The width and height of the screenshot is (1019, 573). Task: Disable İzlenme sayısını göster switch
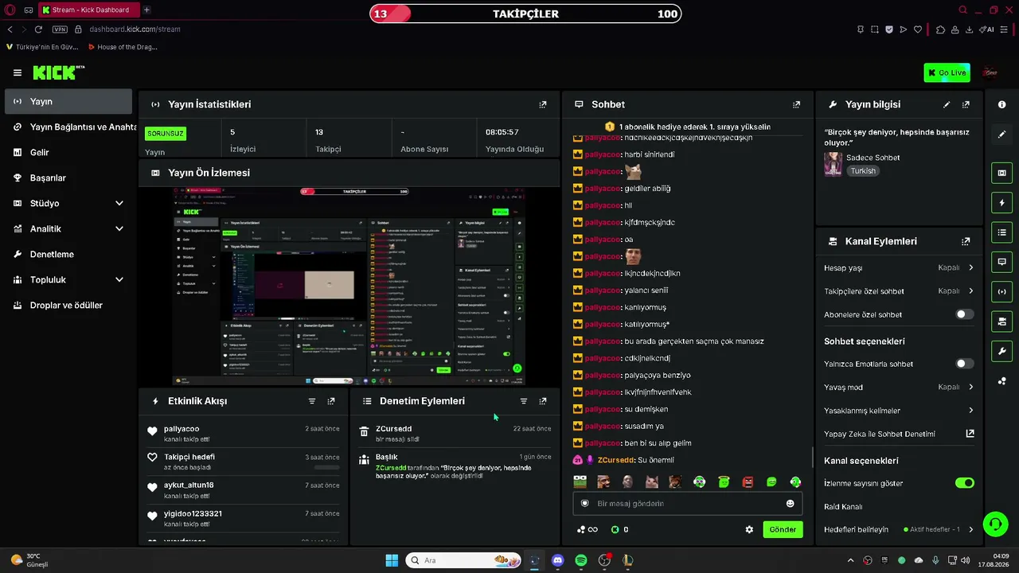click(x=964, y=483)
